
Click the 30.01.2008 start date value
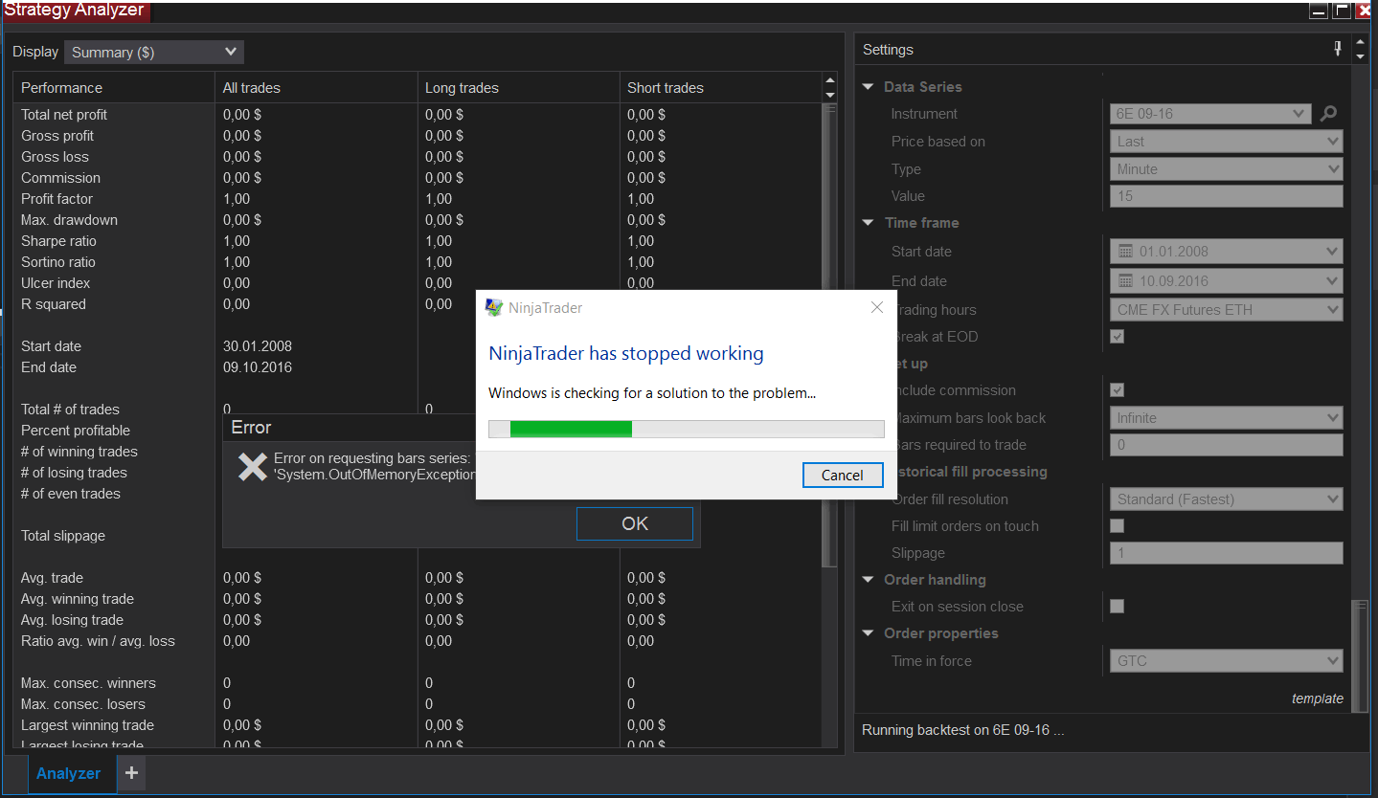[258, 346]
